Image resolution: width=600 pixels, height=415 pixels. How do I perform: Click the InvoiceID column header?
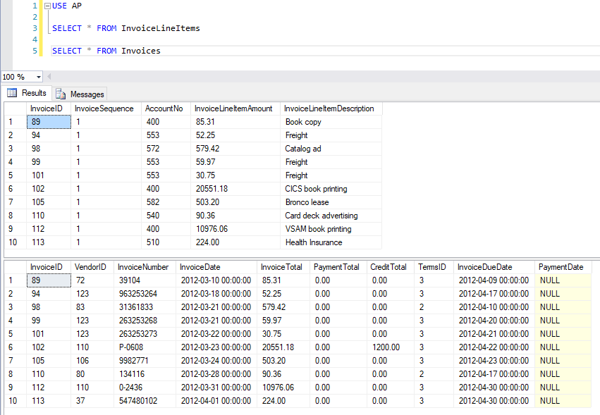coord(47,108)
